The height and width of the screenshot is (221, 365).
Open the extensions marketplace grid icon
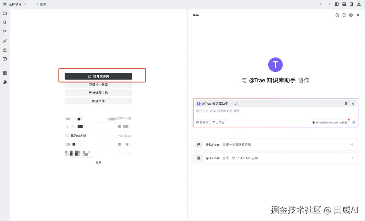click(x=5, y=73)
